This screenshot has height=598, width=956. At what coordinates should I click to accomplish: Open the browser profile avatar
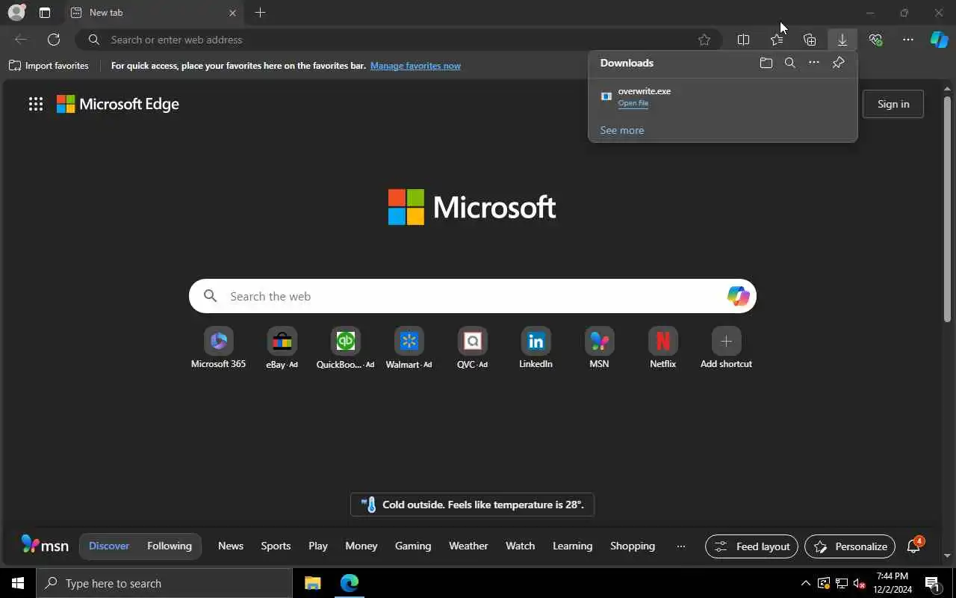pos(16,13)
